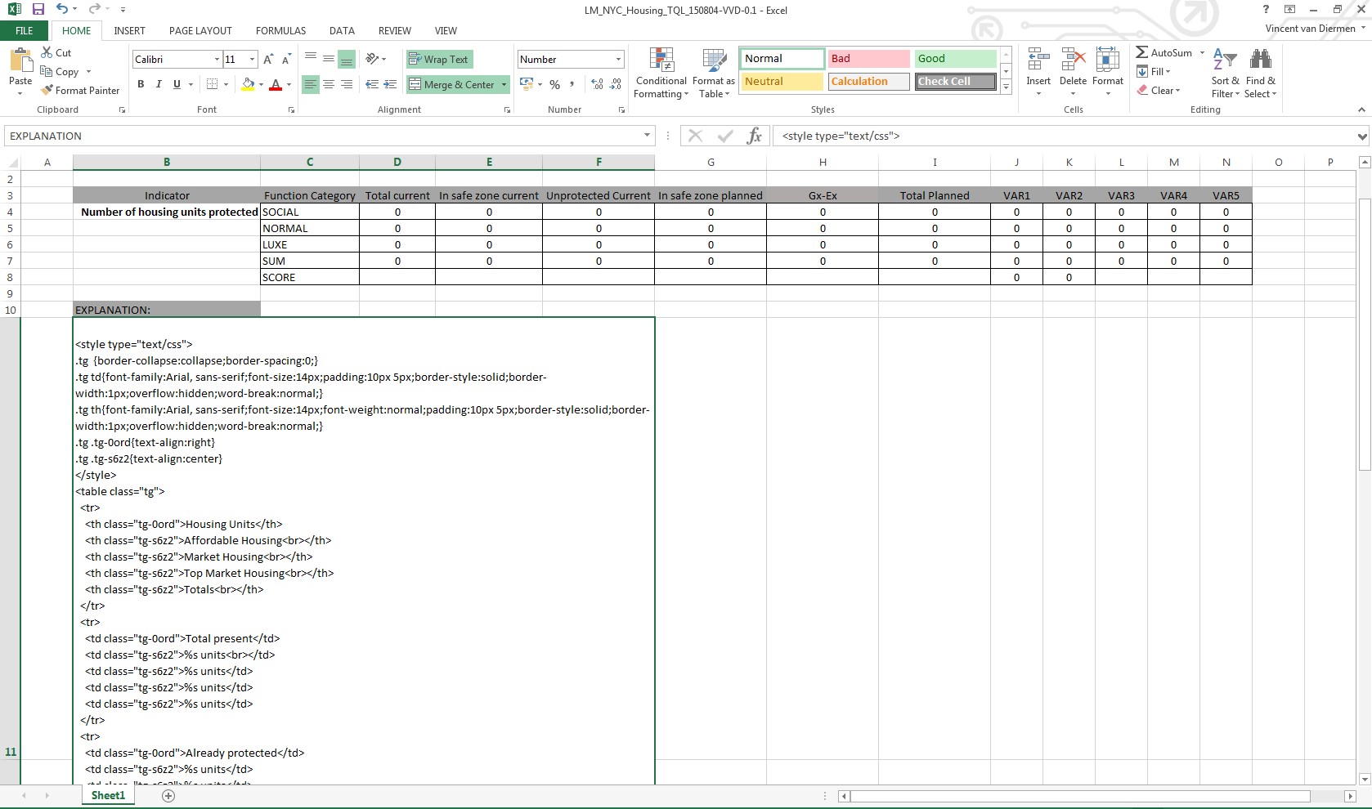
Task: Toggle Italic formatting
Action: [x=159, y=84]
